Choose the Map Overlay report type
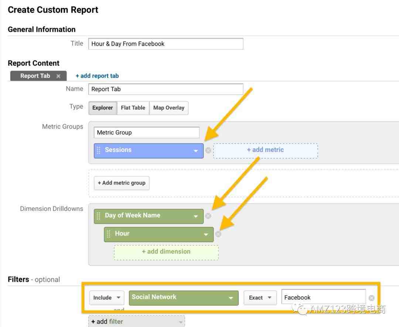 [169, 108]
